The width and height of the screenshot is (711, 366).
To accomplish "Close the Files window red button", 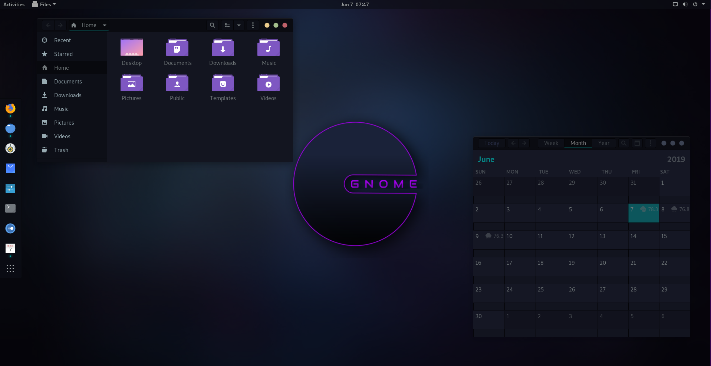I will (285, 25).
